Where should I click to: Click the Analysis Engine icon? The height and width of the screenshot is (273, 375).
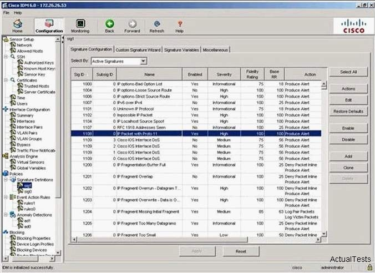coord(6,156)
